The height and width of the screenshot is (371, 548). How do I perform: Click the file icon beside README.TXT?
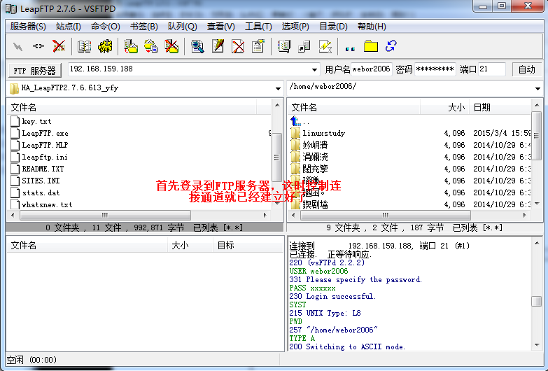(x=15, y=169)
